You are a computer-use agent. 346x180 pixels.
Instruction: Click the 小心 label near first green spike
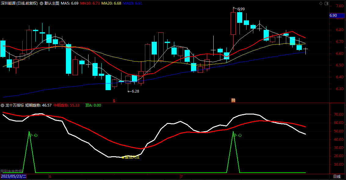point(34,135)
